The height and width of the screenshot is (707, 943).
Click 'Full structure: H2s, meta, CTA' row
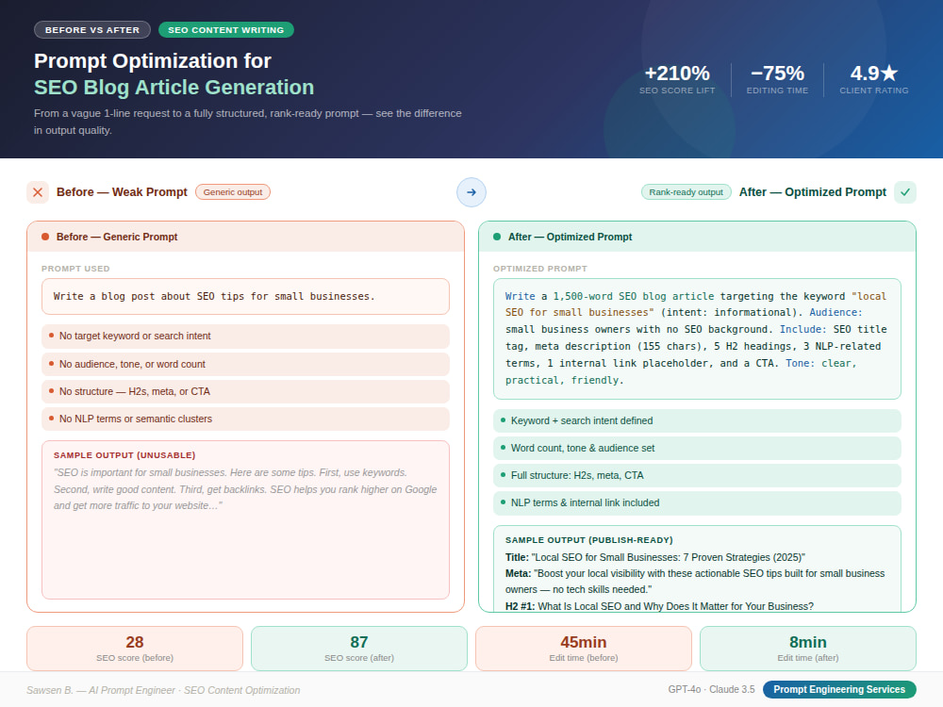coord(697,475)
